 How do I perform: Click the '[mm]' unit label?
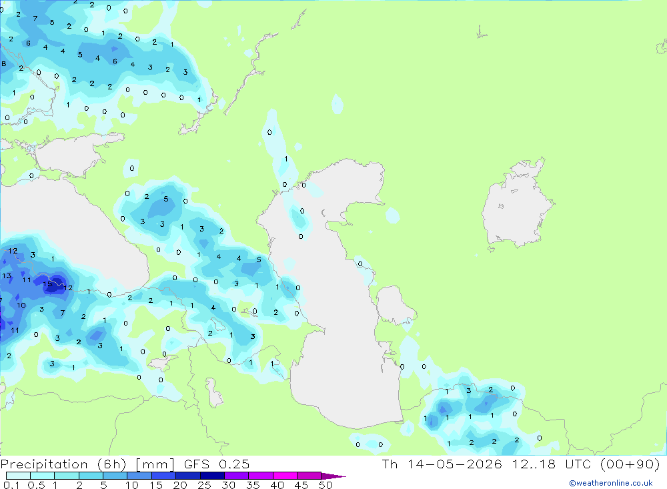tap(155, 464)
